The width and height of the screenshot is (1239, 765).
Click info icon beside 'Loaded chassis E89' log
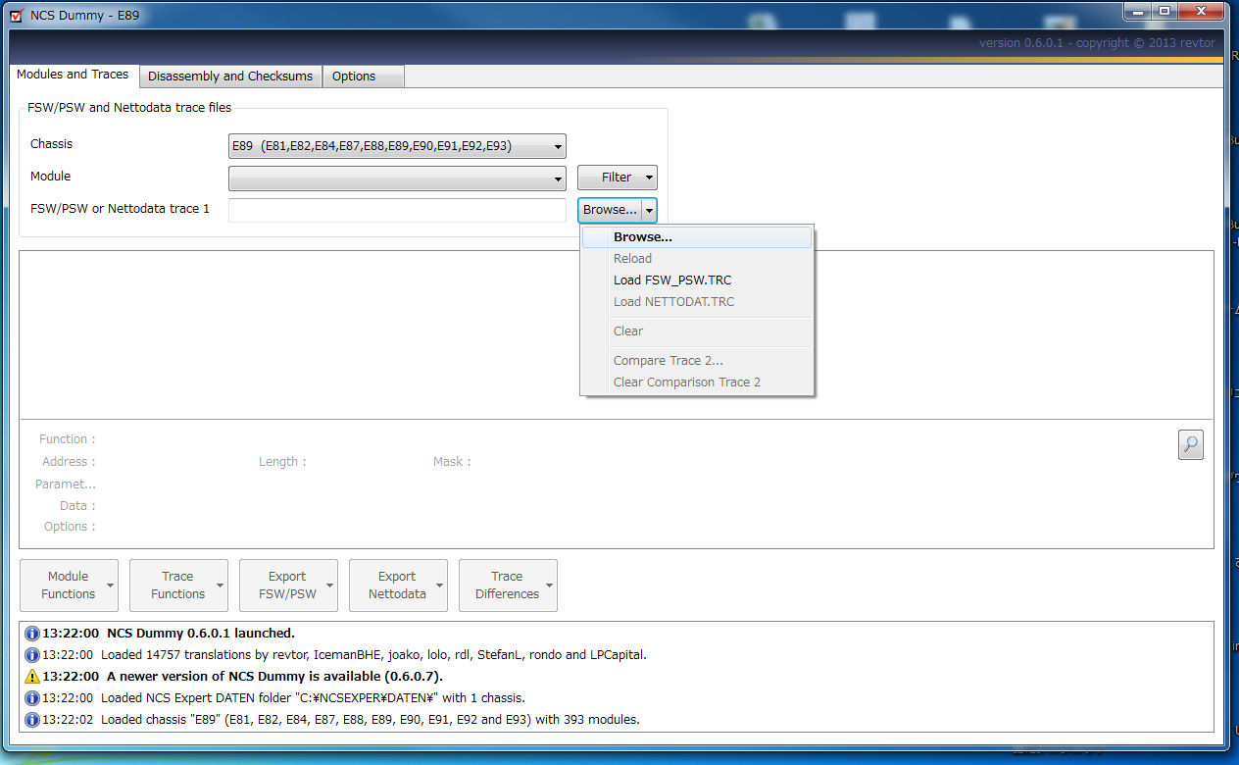31,720
